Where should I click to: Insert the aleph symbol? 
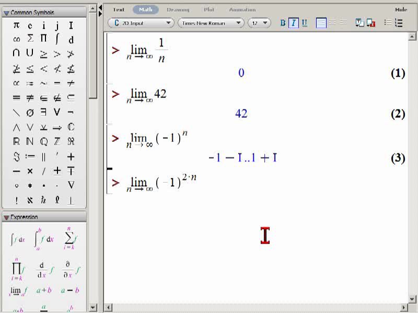(30, 200)
